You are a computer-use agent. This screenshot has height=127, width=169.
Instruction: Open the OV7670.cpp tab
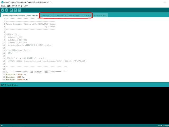[x=74, y=16]
